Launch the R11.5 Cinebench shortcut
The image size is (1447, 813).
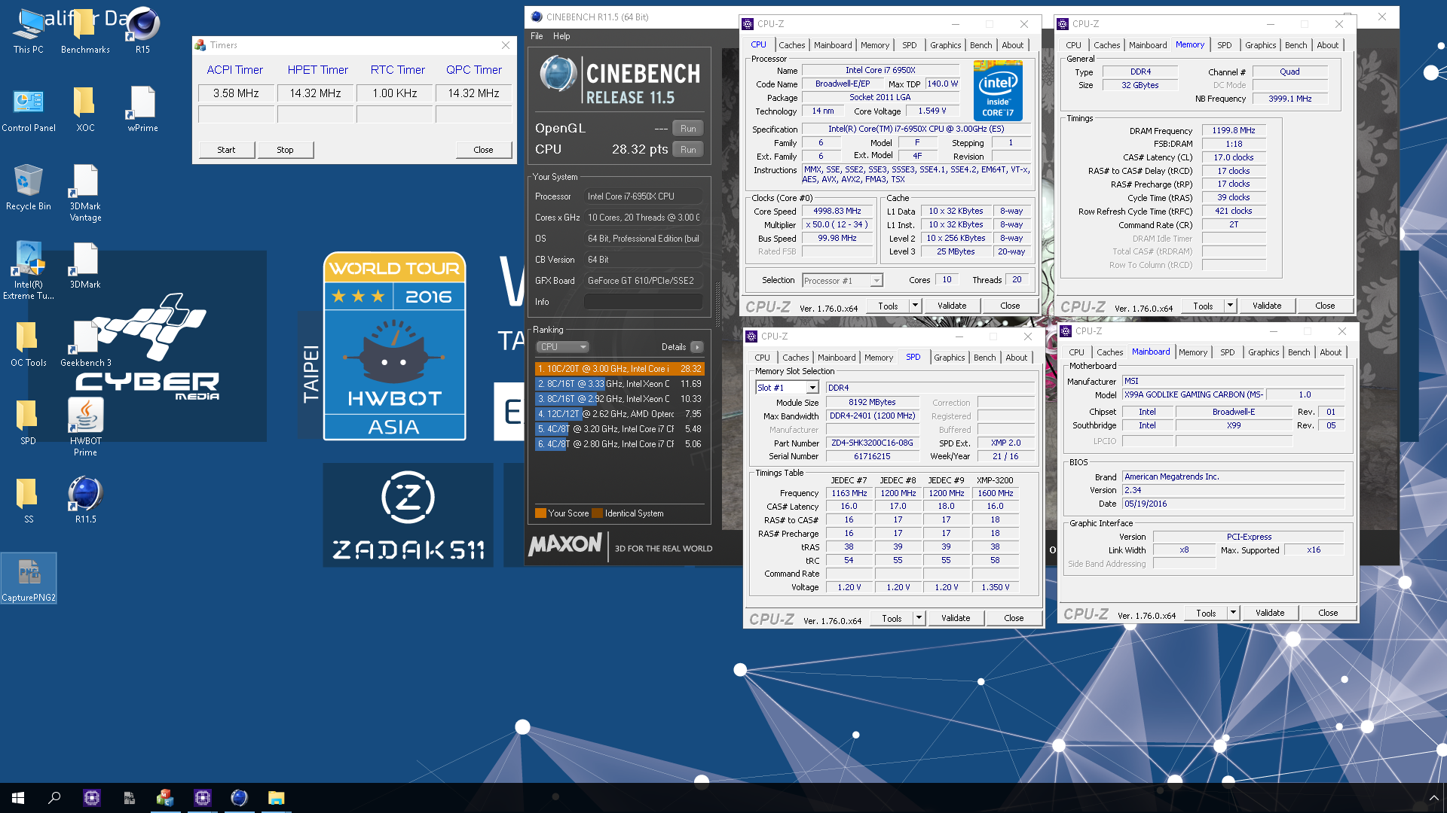[85, 501]
